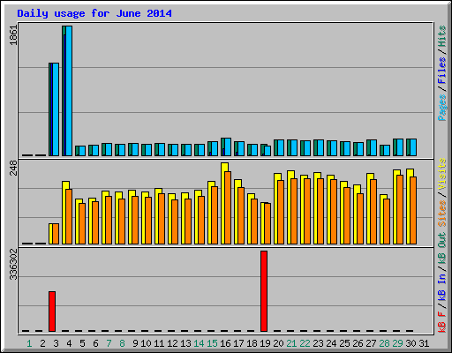Click the 336302 kB axis value
452x353 pixels.
[13, 265]
